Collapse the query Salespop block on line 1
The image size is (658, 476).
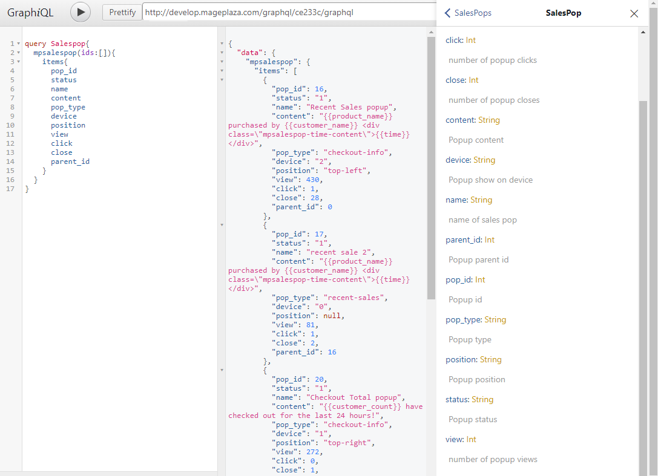(19, 44)
